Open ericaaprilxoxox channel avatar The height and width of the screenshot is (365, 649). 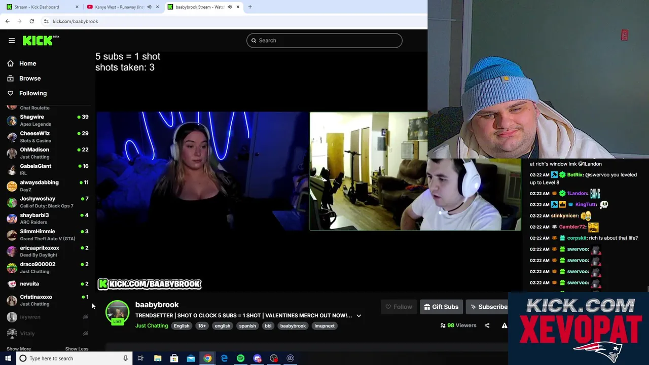pyautogui.click(x=12, y=251)
